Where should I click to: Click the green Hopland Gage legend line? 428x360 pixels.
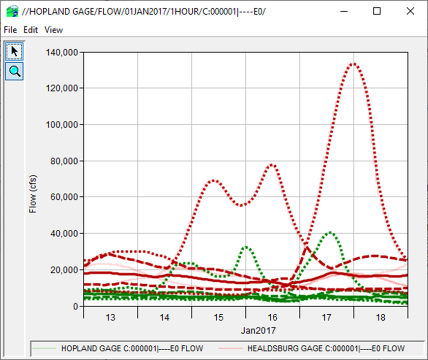(x=45, y=348)
